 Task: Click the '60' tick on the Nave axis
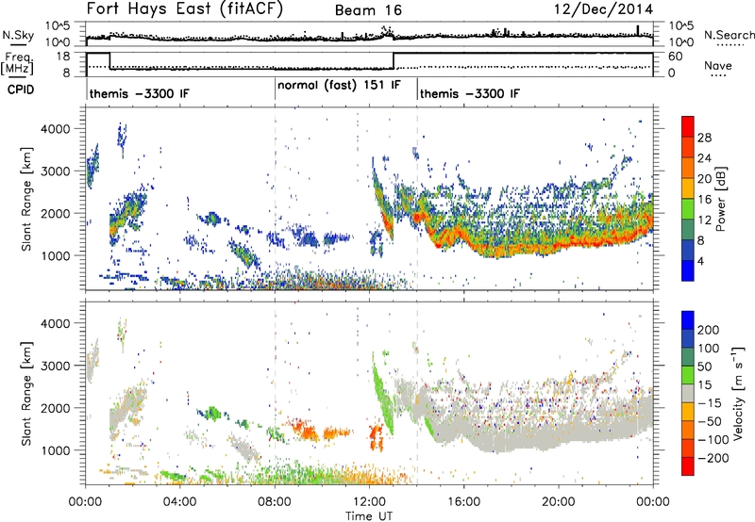tap(676, 57)
